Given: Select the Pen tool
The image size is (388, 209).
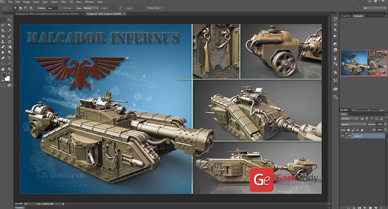Looking at the screenshot, I should tap(3, 58).
